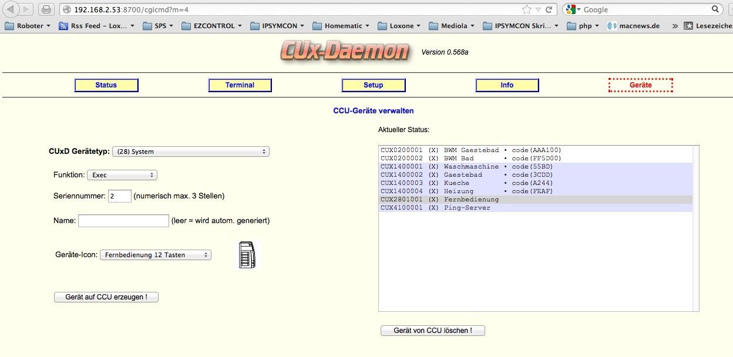Image resolution: width=733 pixels, height=357 pixels.
Task: Select CUX0200001 BWM Gaestebad entry
Action: [x=536, y=150]
